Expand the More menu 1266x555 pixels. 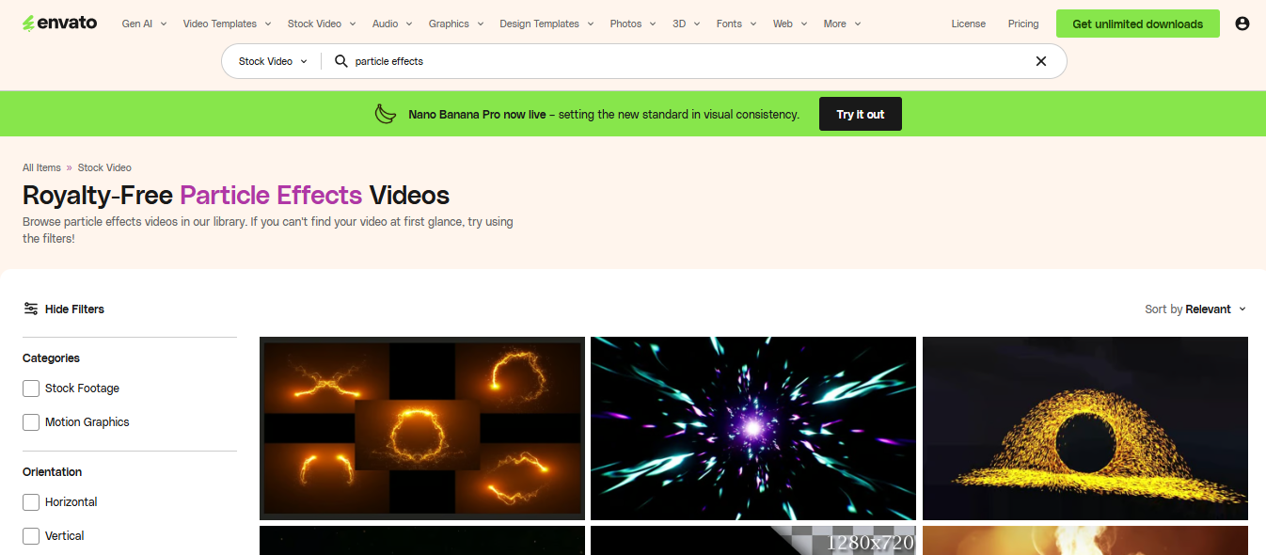coord(842,24)
